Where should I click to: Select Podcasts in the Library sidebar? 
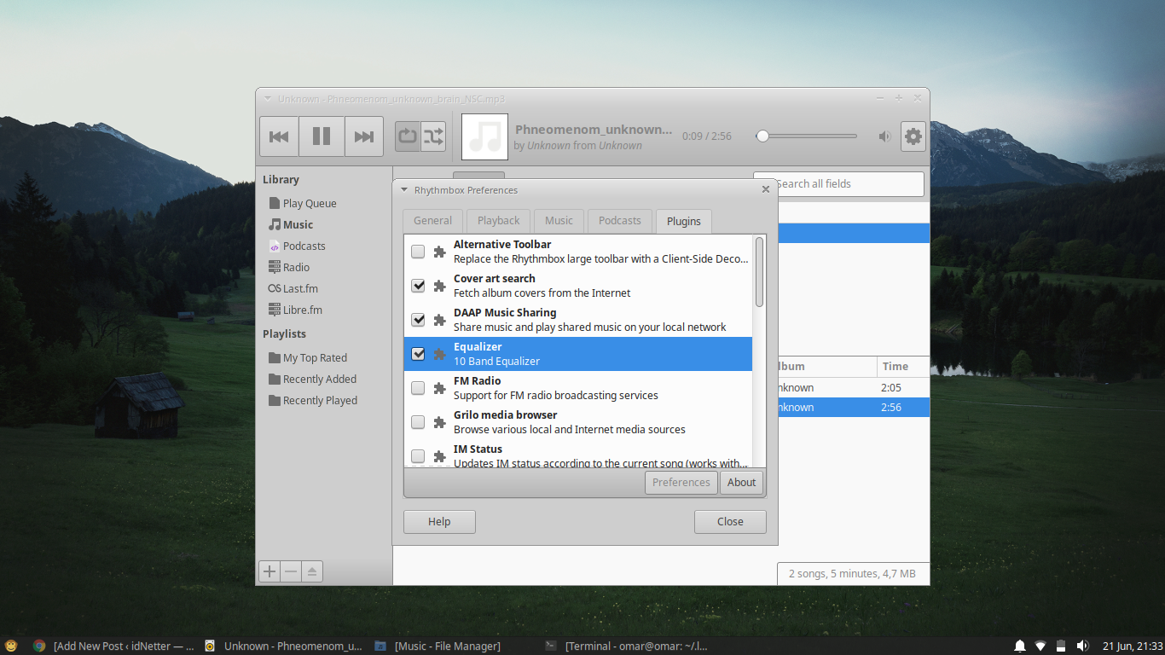[x=303, y=246]
